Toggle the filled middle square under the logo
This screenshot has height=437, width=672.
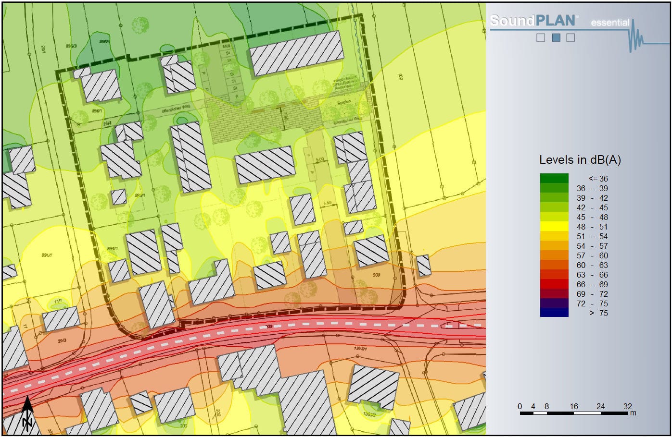click(556, 36)
